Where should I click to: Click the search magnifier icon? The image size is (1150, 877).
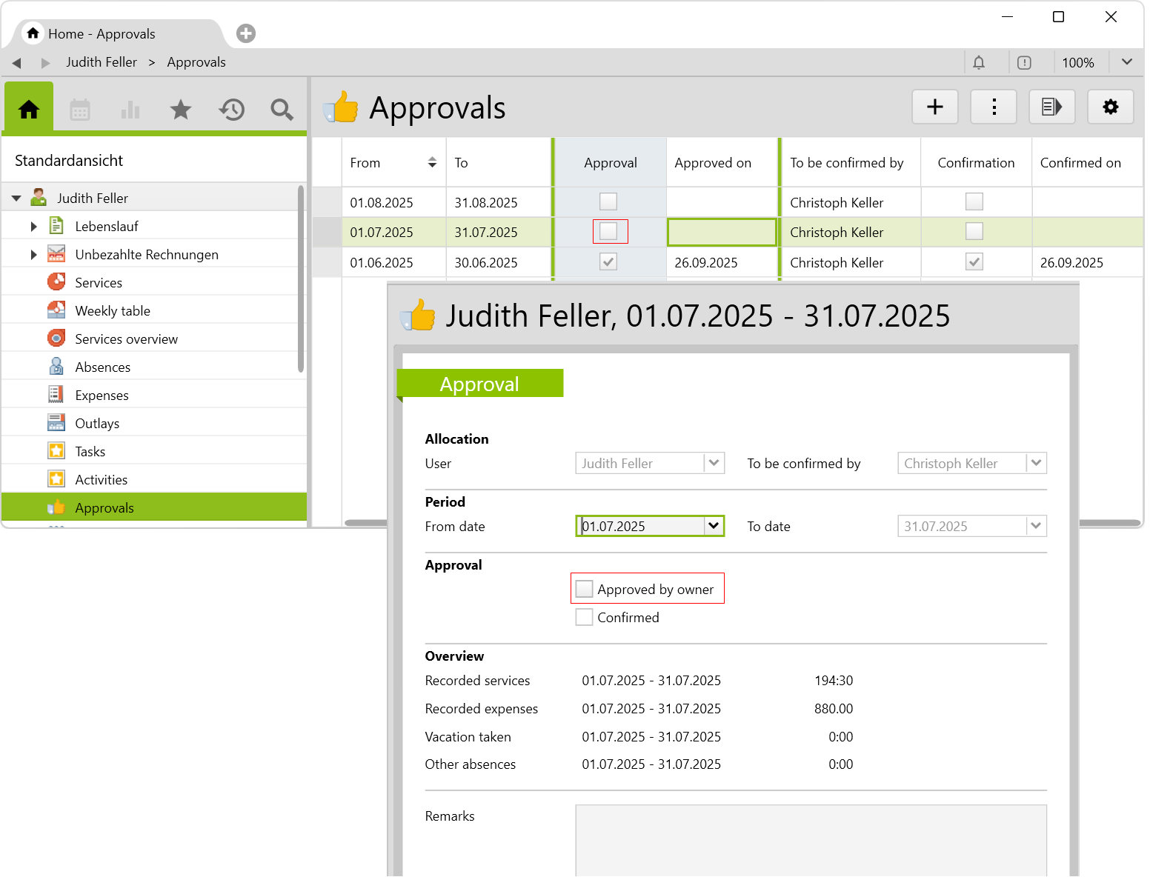click(x=282, y=110)
